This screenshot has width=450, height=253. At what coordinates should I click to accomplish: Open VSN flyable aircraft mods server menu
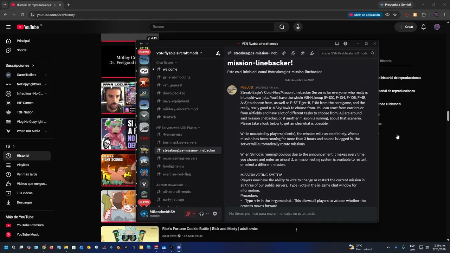tap(179, 53)
